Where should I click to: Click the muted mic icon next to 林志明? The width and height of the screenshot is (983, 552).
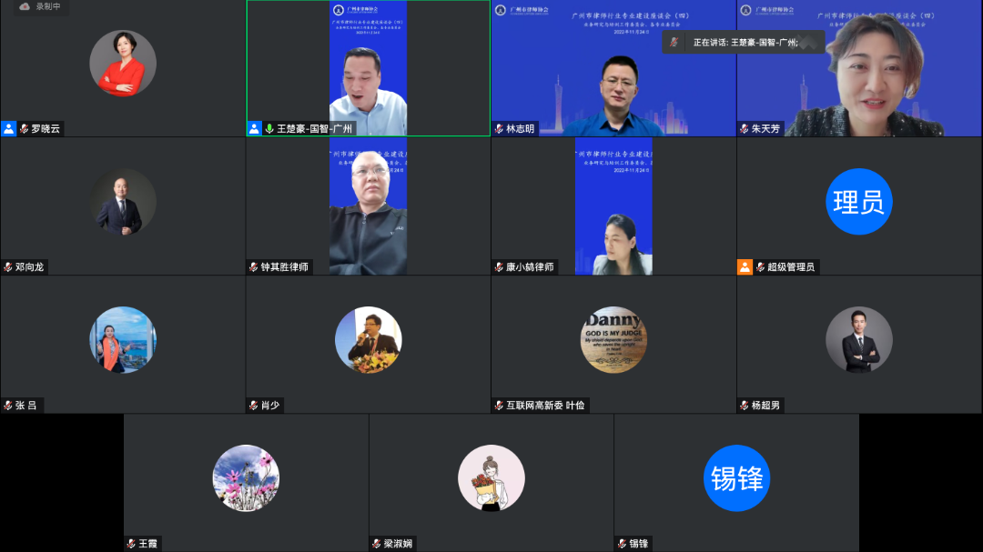coord(498,128)
